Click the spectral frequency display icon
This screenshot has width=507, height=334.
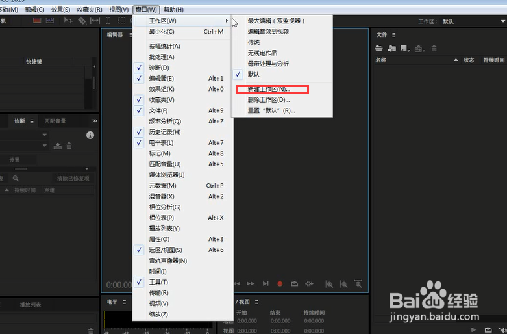[37, 21]
